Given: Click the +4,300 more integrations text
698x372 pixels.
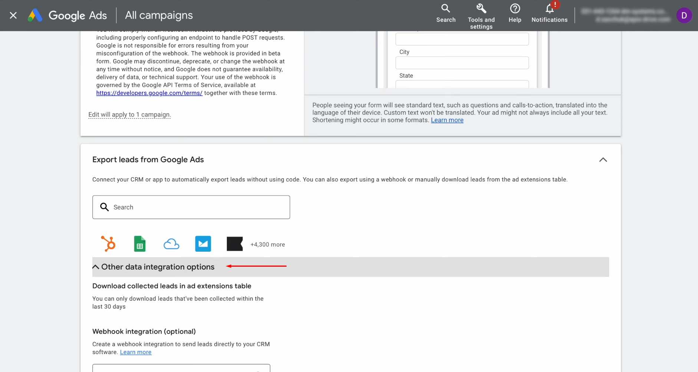Looking at the screenshot, I should 268,244.
